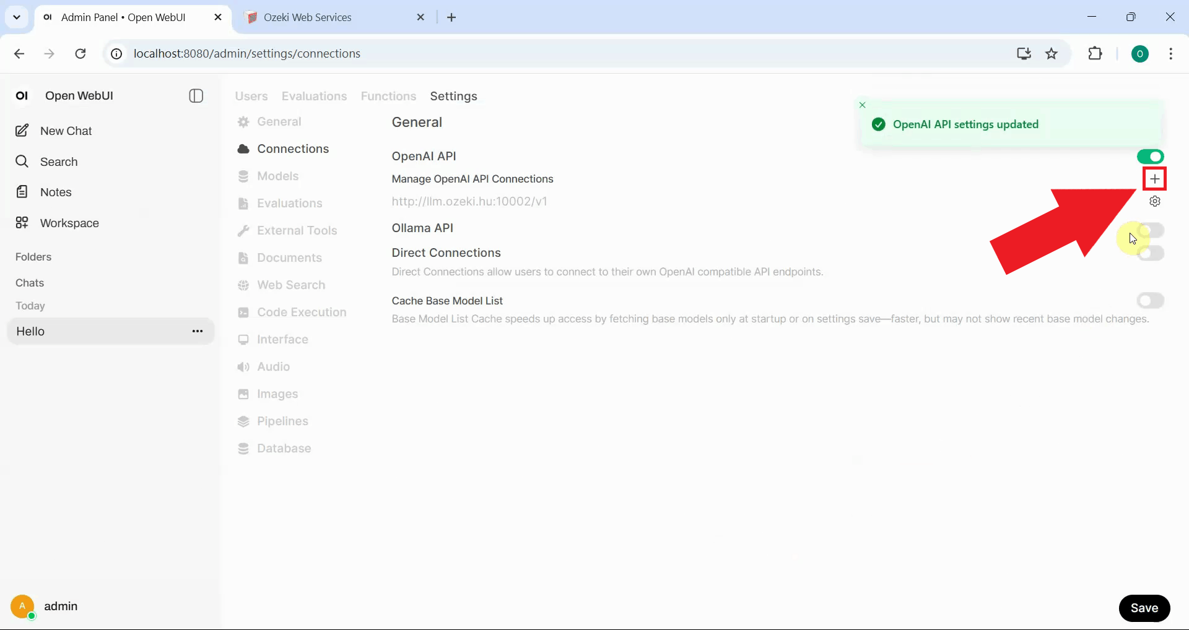1189x630 pixels.
Task: Open the Models section
Action: [x=277, y=176]
